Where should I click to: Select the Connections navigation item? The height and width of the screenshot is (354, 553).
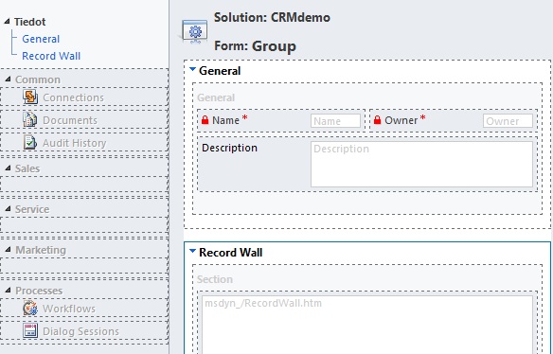[x=84, y=97]
